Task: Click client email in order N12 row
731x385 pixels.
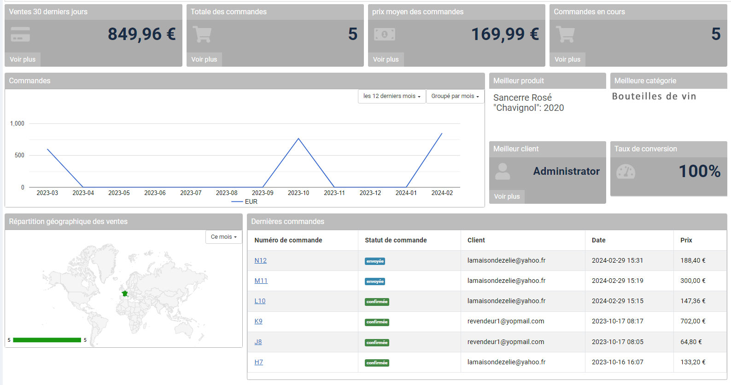Action: (x=506, y=260)
